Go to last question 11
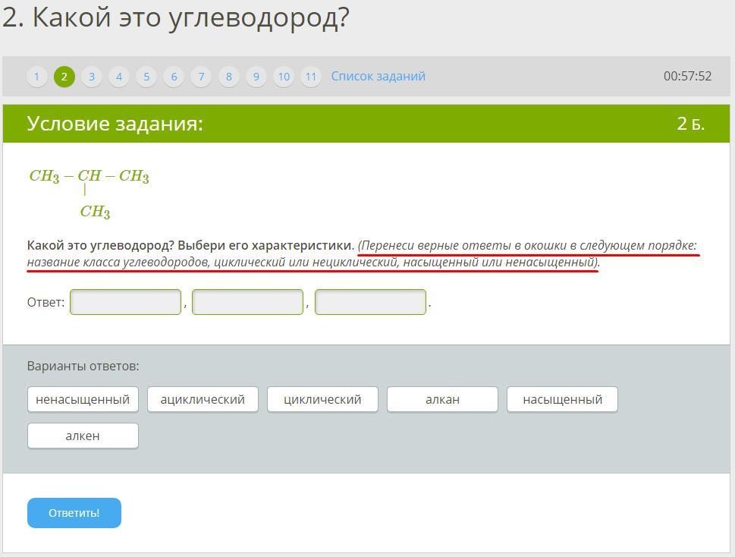The image size is (735, 557). pos(311,77)
